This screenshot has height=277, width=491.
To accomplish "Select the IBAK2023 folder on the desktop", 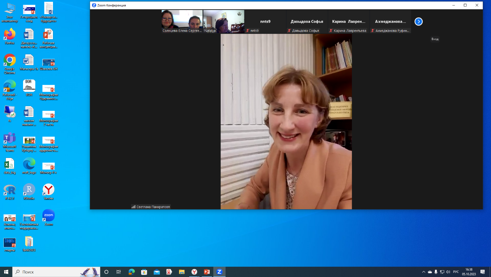I will (29, 244).
